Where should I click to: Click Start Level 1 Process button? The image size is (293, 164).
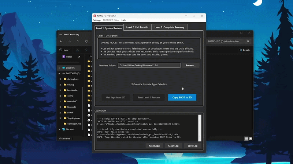[x=149, y=97]
